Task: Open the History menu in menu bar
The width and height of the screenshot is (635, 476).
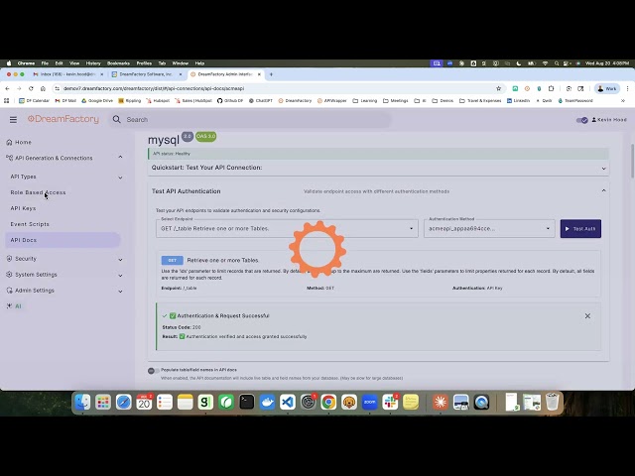Action: tap(93, 63)
